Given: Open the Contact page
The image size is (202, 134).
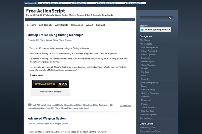Looking at the screenshot, I should (x=100, y=25).
